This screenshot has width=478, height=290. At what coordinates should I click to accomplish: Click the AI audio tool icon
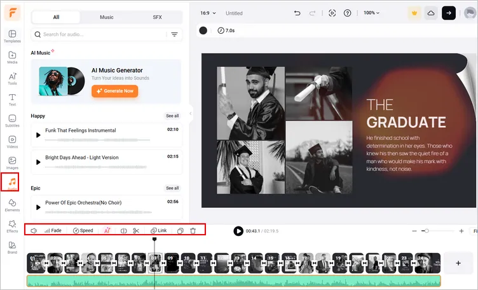pos(107,230)
